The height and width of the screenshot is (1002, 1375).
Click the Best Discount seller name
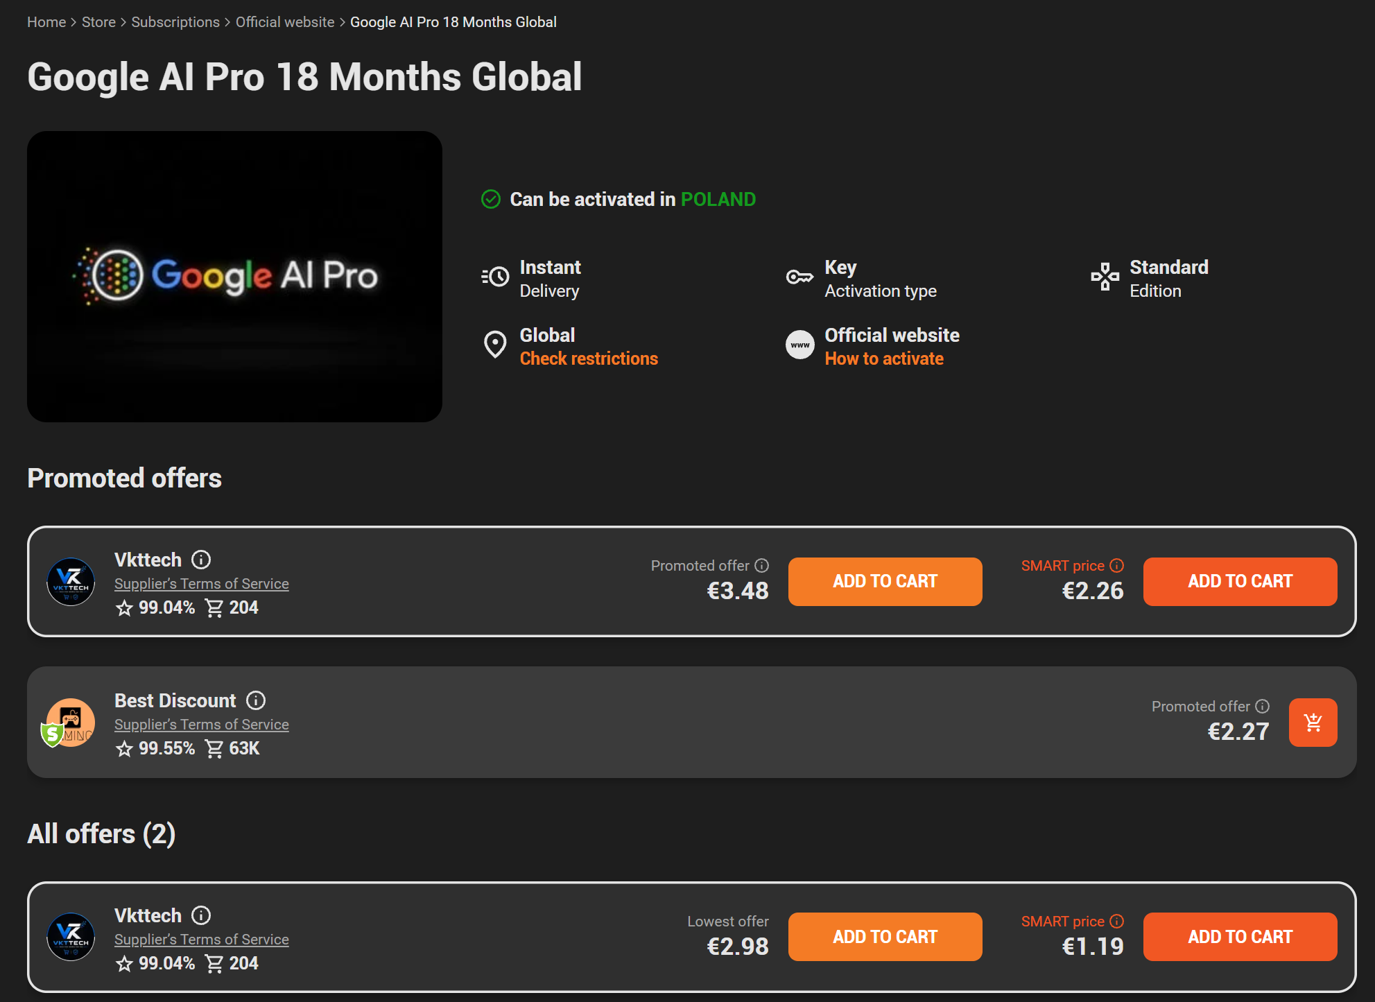[x=175, y=700]
